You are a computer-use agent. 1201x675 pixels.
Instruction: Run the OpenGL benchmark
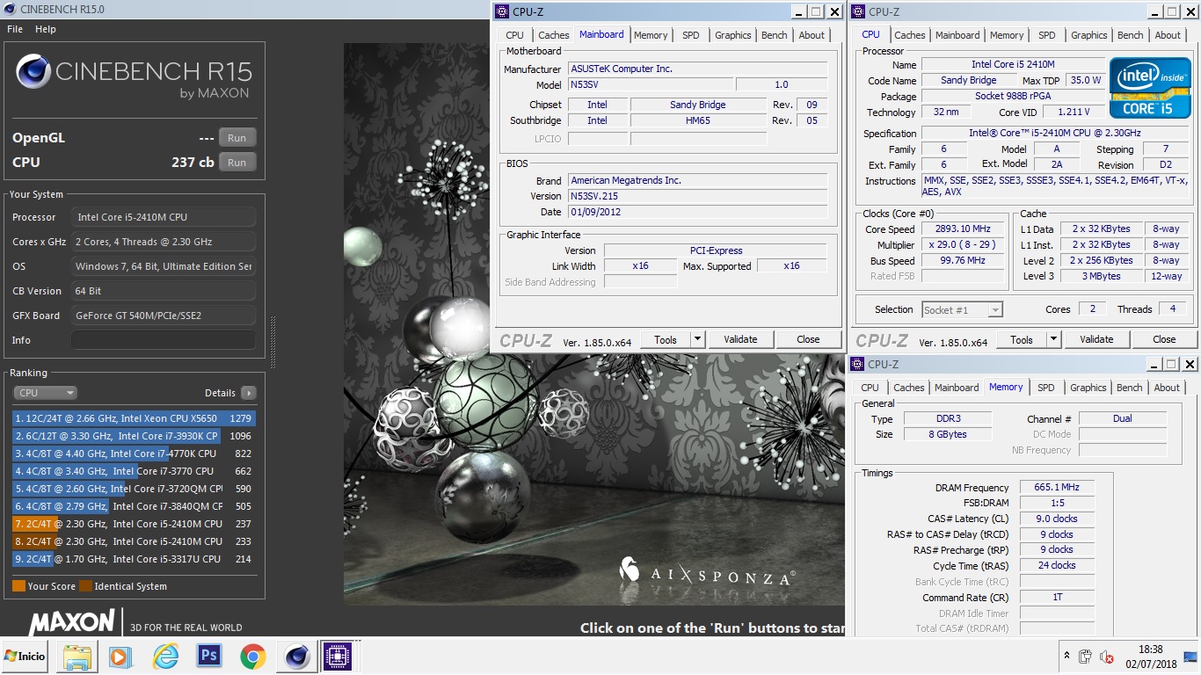[x=237, y=138]
